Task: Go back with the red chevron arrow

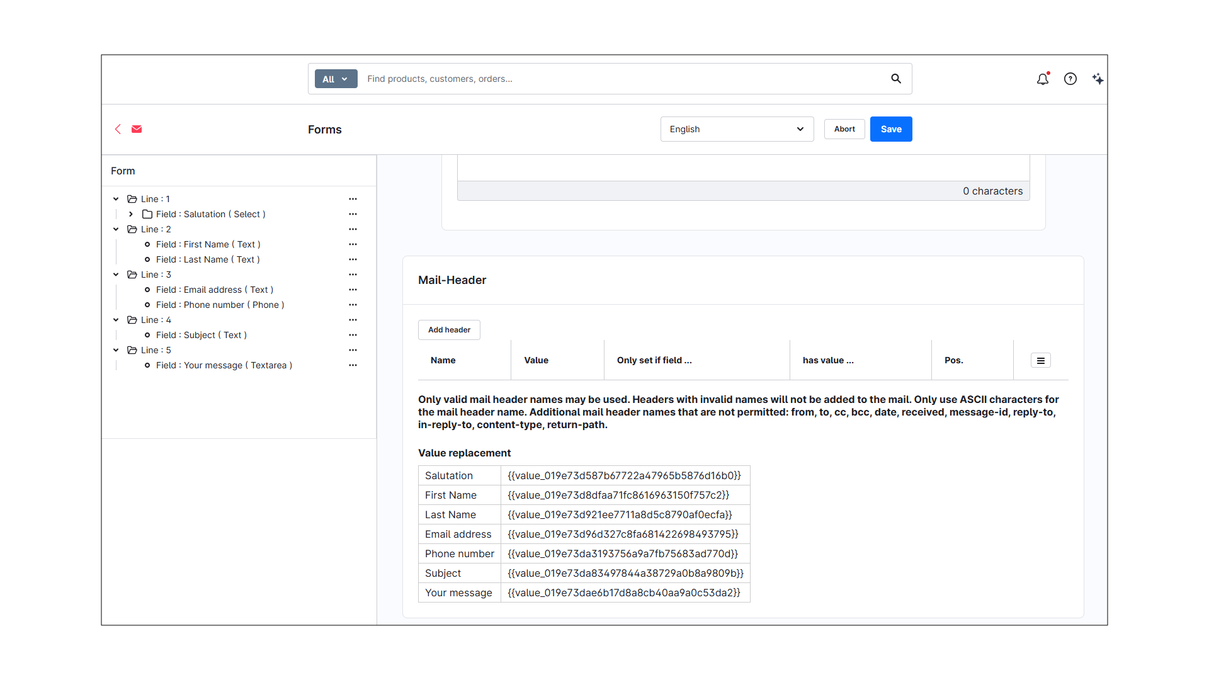Action: [118, 129]
